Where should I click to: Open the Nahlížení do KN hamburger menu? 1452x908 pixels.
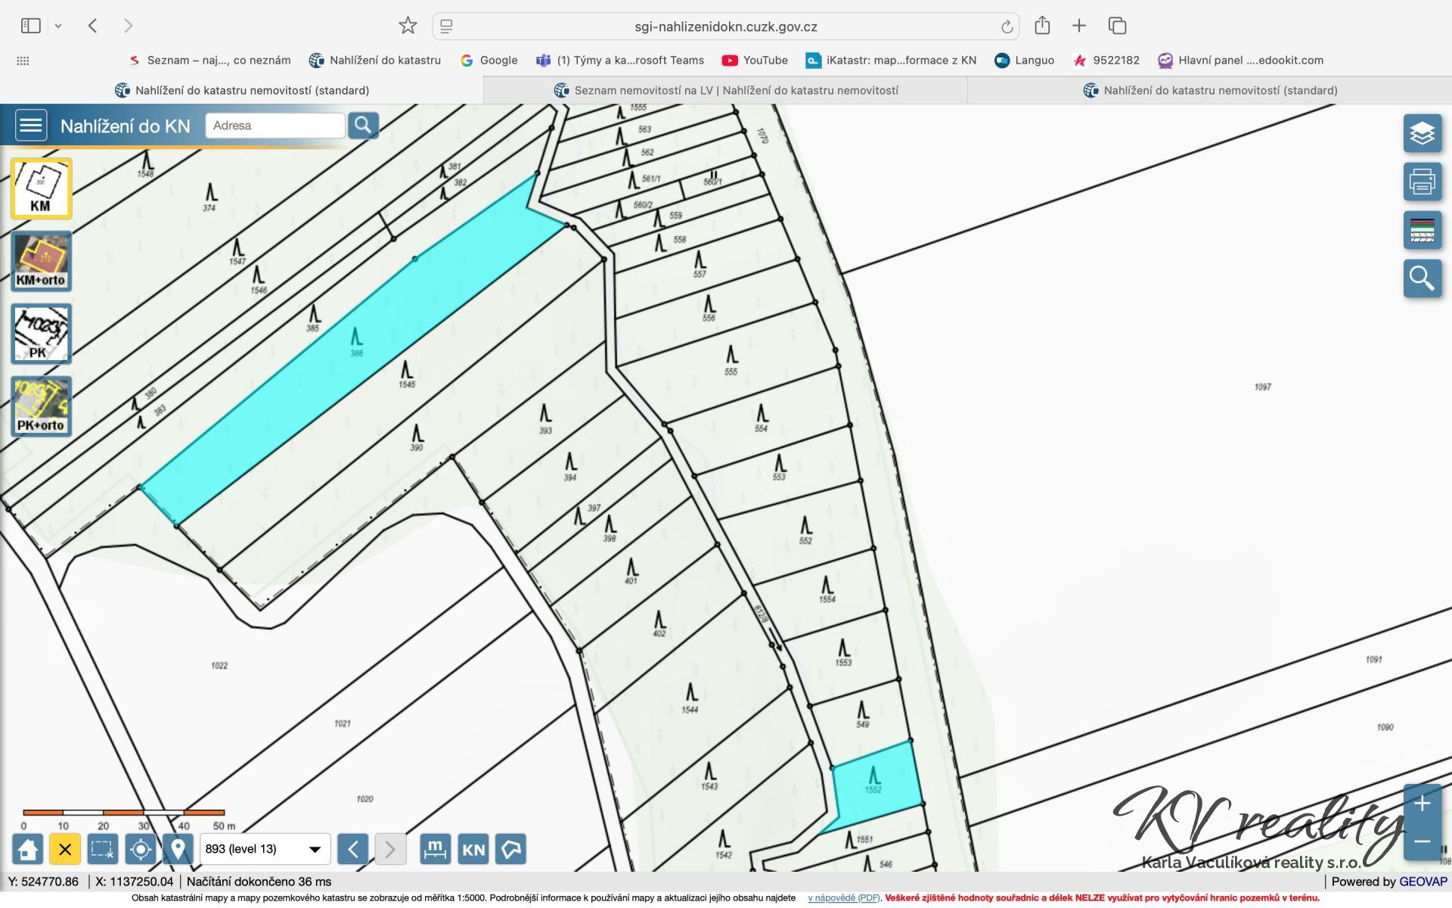pos(31,125)
